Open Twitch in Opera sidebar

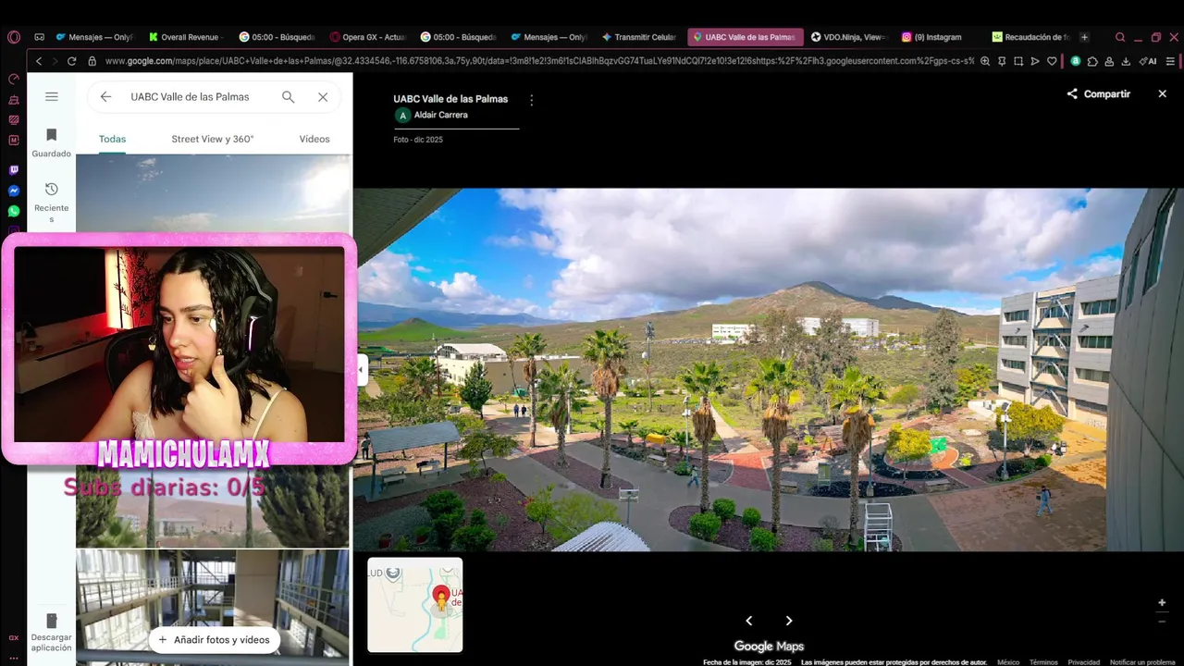tap(14, 170)
